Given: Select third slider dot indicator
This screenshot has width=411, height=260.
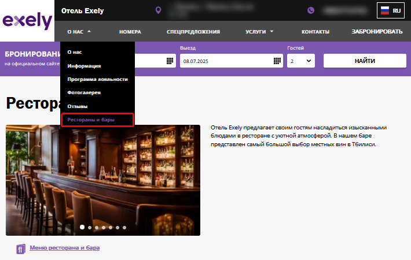Looking at the screenshot, I should tap(97, 228).
